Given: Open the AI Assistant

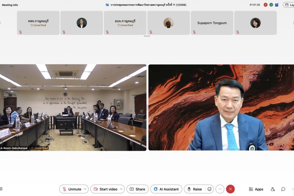Looking at the screenshot, I should 166,189.
